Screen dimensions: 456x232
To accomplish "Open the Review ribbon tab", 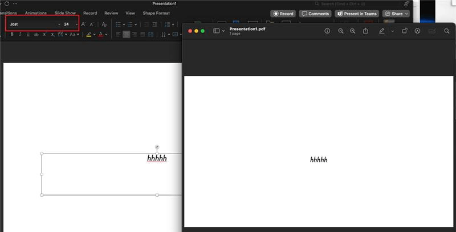I will pos(111,13).
